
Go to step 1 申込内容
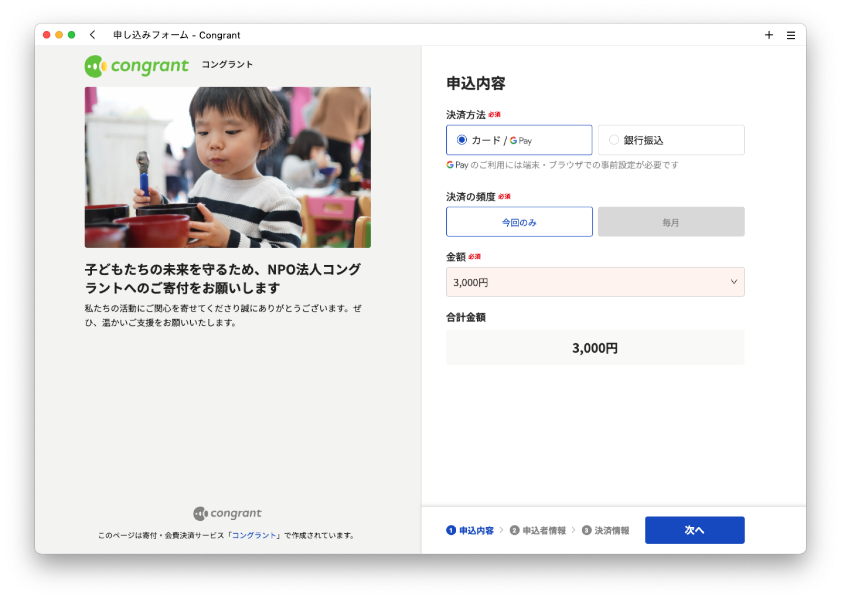pyautogui.click(x=470, y=531)
